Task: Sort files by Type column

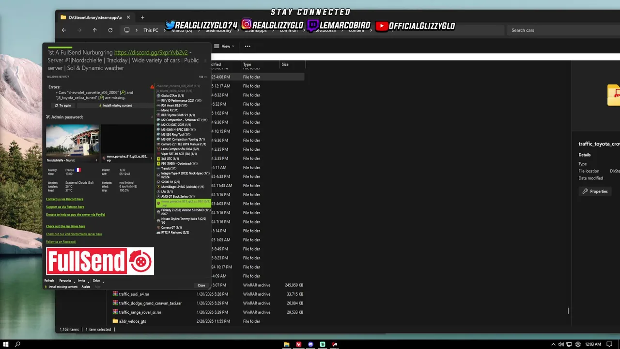Action: tap(260, 64)
